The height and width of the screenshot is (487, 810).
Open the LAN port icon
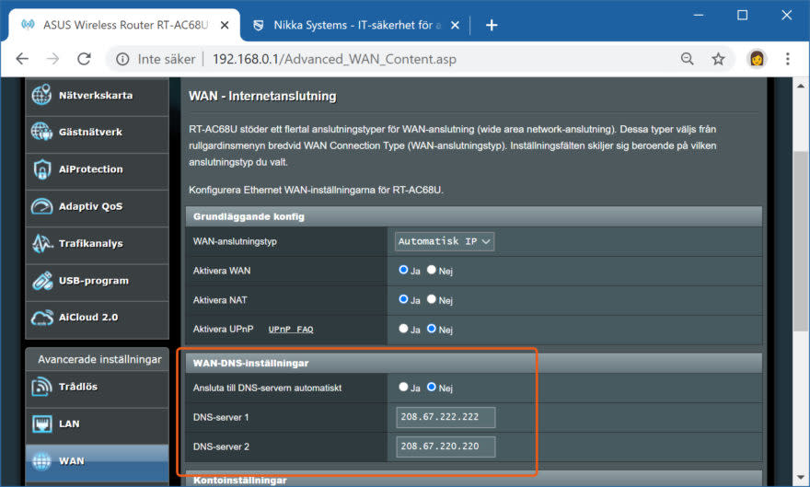coord(41,424)
